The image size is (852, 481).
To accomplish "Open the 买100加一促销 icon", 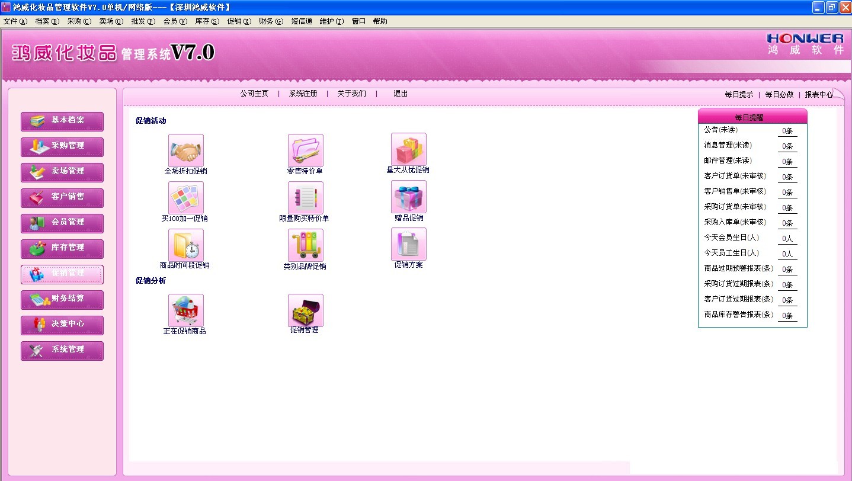I will (185, 198).
